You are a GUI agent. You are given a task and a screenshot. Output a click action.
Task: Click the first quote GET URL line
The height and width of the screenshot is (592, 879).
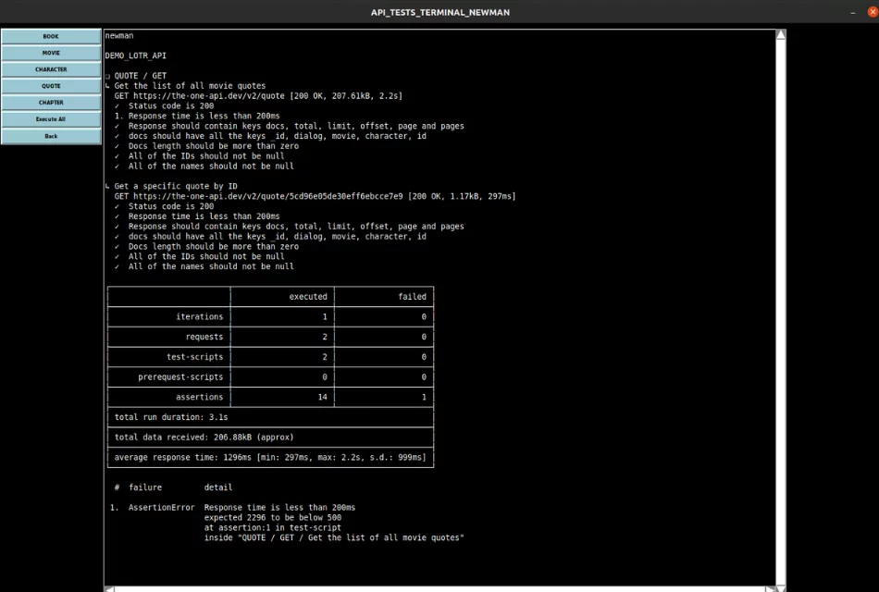click(x=258, y=95)
